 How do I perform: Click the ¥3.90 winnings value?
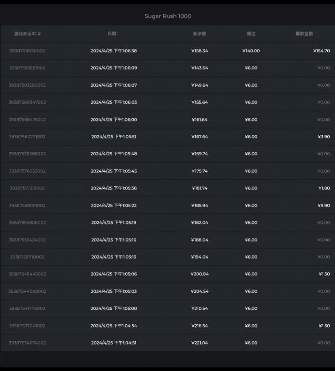(324, 136)
